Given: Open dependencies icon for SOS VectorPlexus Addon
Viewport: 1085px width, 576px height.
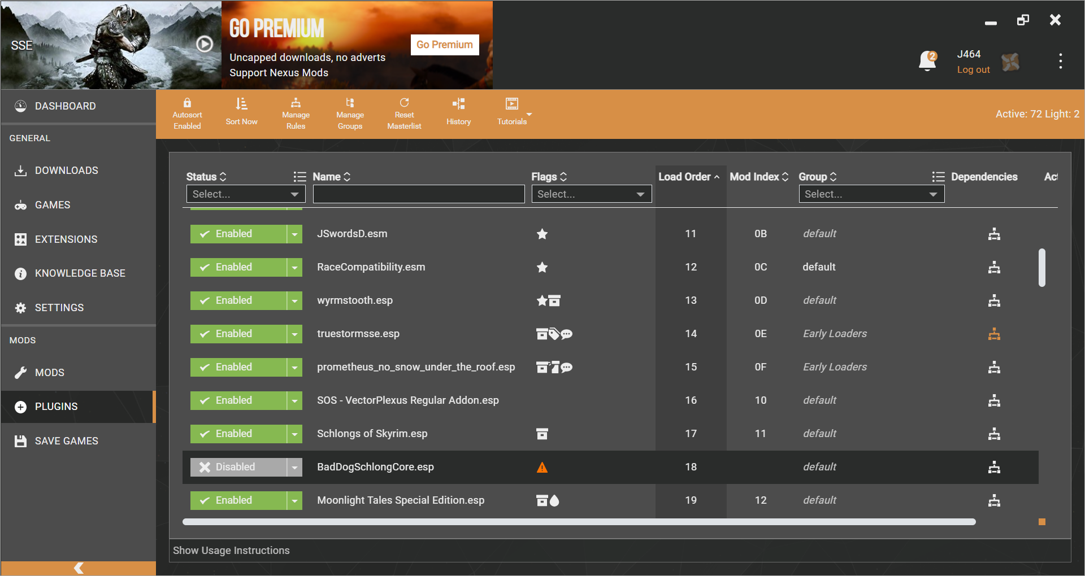Looking at the screenshot, I should tap(994, 400).
